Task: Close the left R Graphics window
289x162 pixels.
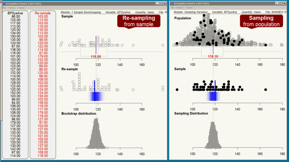Action: click(165, 3)
